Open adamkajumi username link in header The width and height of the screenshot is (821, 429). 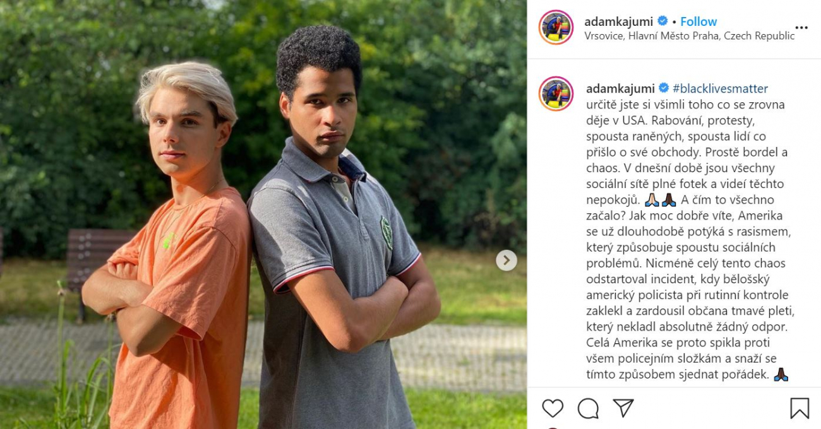(x=618, y=21)
